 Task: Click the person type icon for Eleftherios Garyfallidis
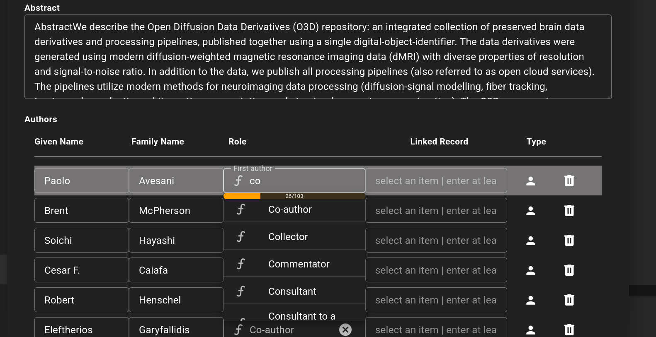pos(530,330)
